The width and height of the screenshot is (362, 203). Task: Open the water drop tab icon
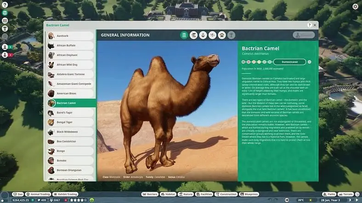coord(203,35)
